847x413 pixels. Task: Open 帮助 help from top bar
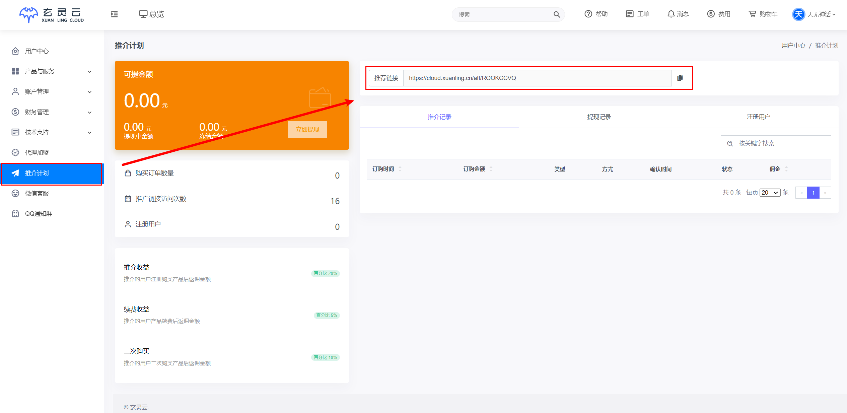pyautogui.click(x=596, y=14)
